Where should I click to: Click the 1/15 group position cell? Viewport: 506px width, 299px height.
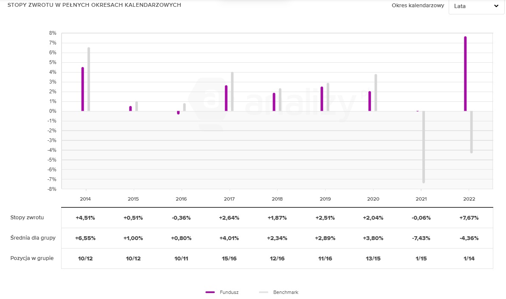click(x=421, y=258)
